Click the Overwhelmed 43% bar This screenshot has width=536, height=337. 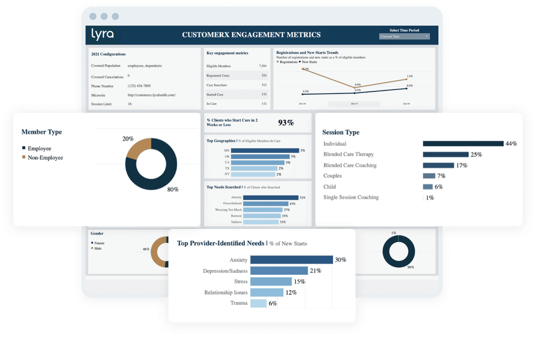[x=266, y=204]
